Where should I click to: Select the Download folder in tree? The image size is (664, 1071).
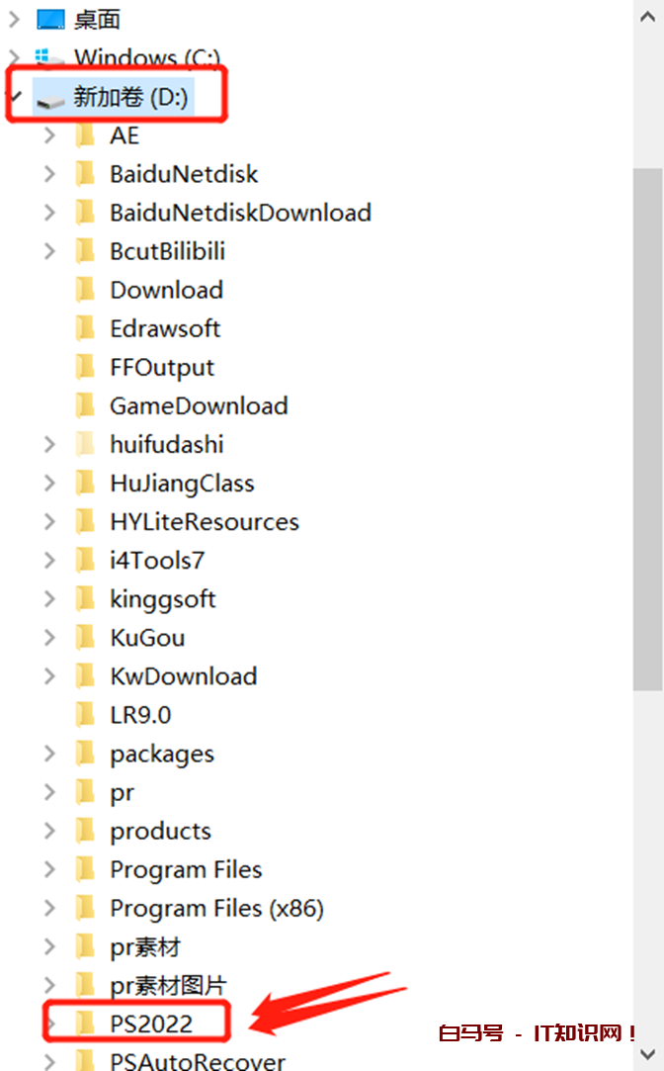(166, 290)
